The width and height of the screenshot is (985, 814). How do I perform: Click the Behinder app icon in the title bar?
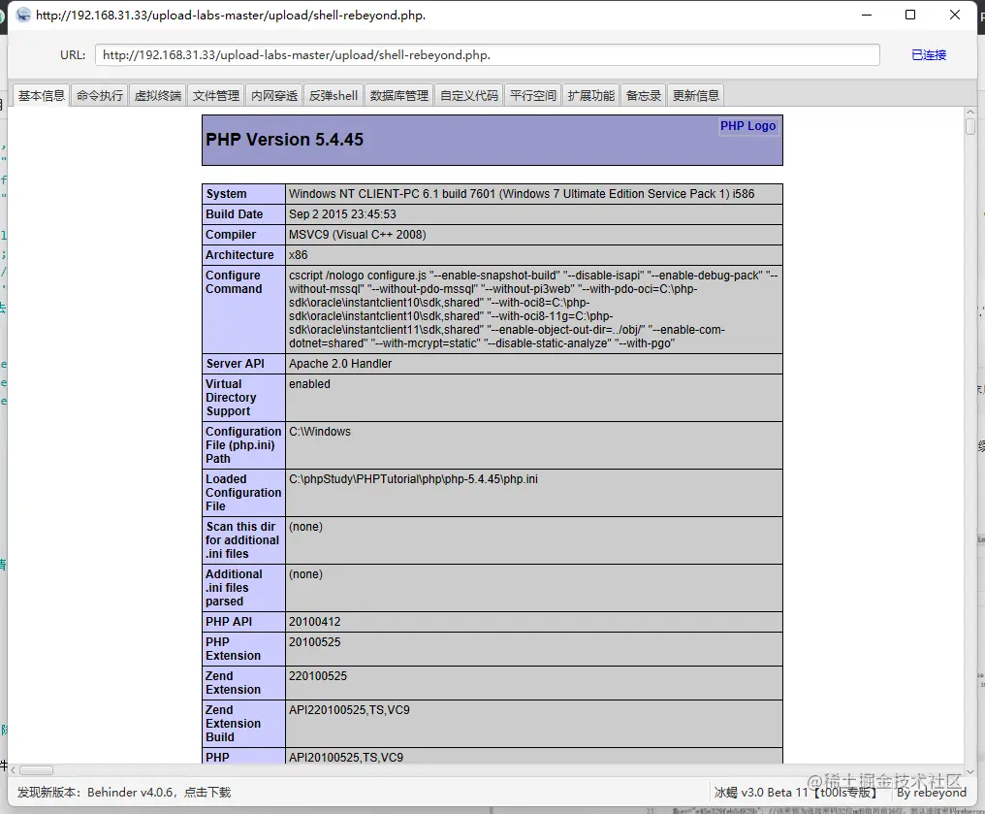click(x=23, y=16)
